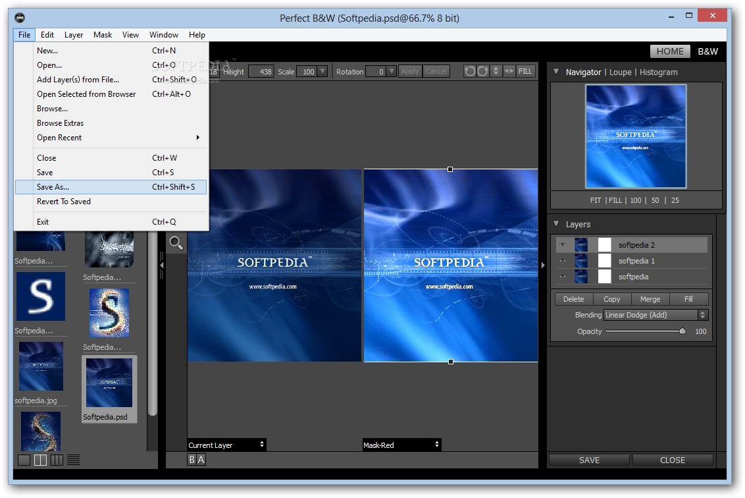Click the flip horizontal arrows icon
The height and width of the screenshot is (498, 745).
pos(509,71)
